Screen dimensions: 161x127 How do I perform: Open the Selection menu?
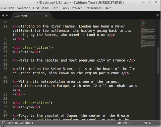[24, 8]
